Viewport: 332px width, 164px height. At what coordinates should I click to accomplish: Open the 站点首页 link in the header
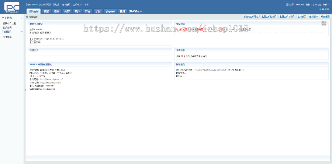click(66, 4)
